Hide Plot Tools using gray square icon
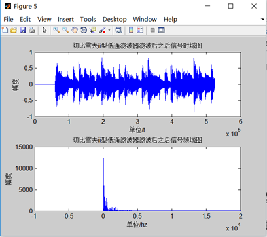 click(x=152, y=30)
